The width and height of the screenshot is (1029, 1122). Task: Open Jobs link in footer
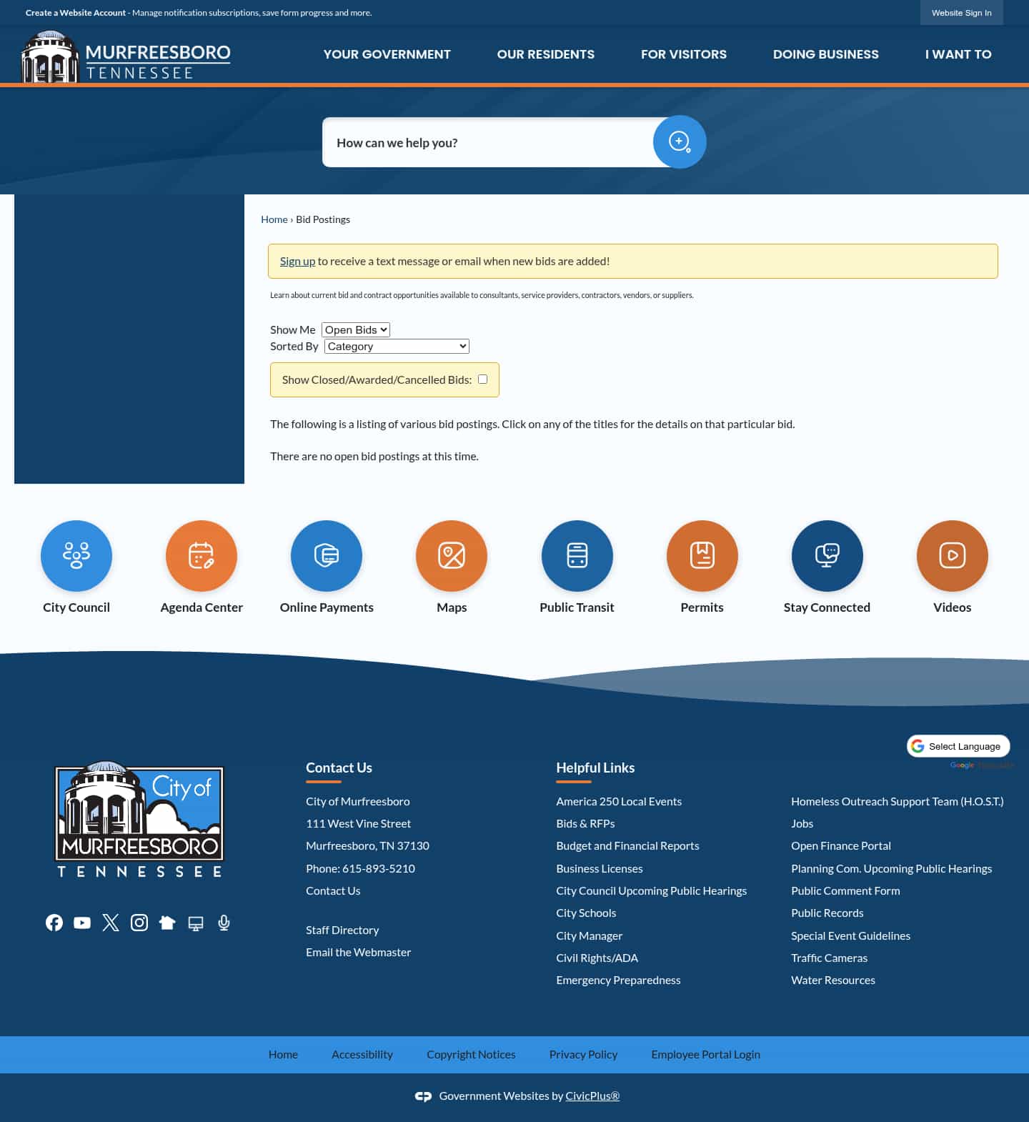click(802, 824)
